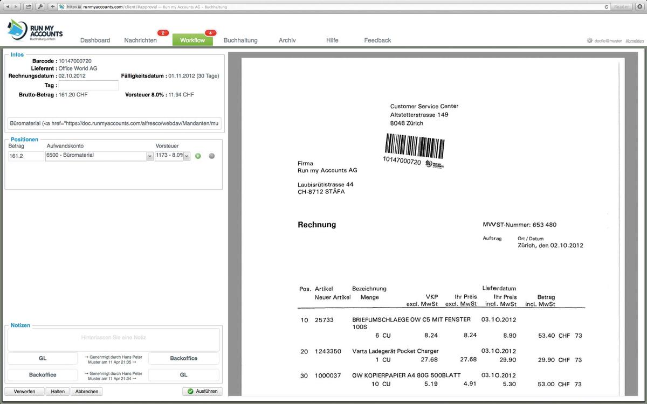Click the Brutto-Betrag value 161.20 CHF

click(x=73, y=95)
